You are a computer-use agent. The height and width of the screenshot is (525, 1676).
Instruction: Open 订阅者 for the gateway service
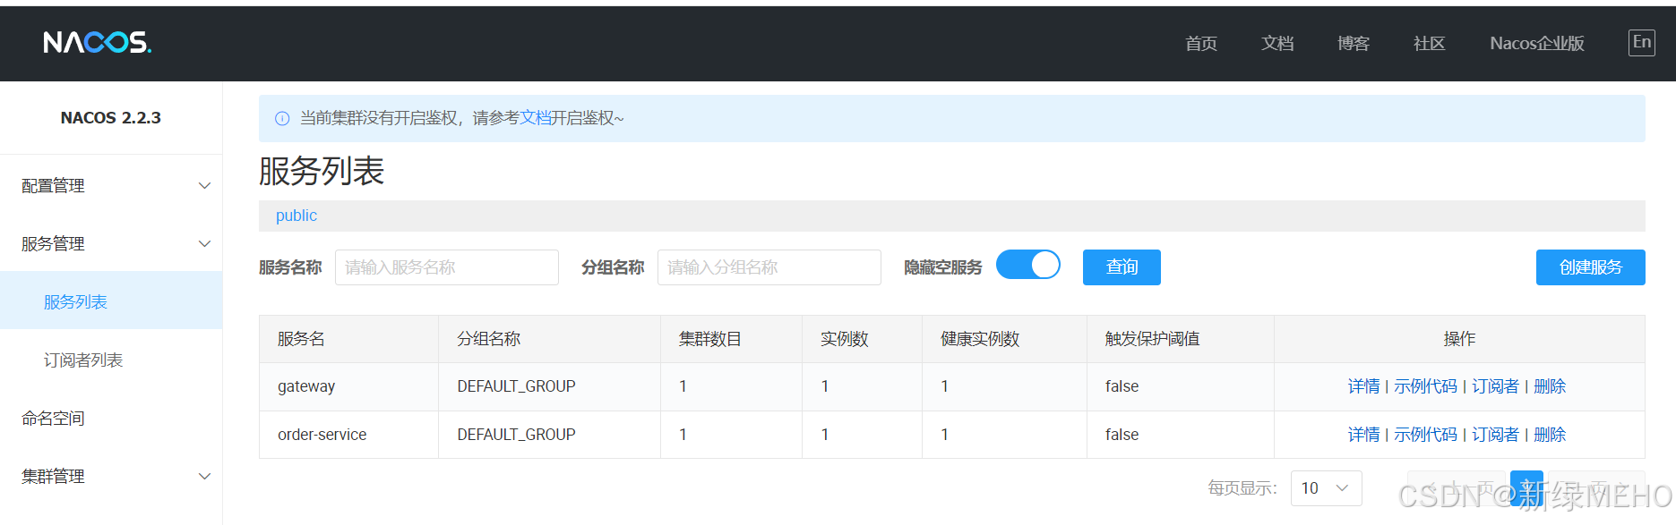coord(1495,386)
